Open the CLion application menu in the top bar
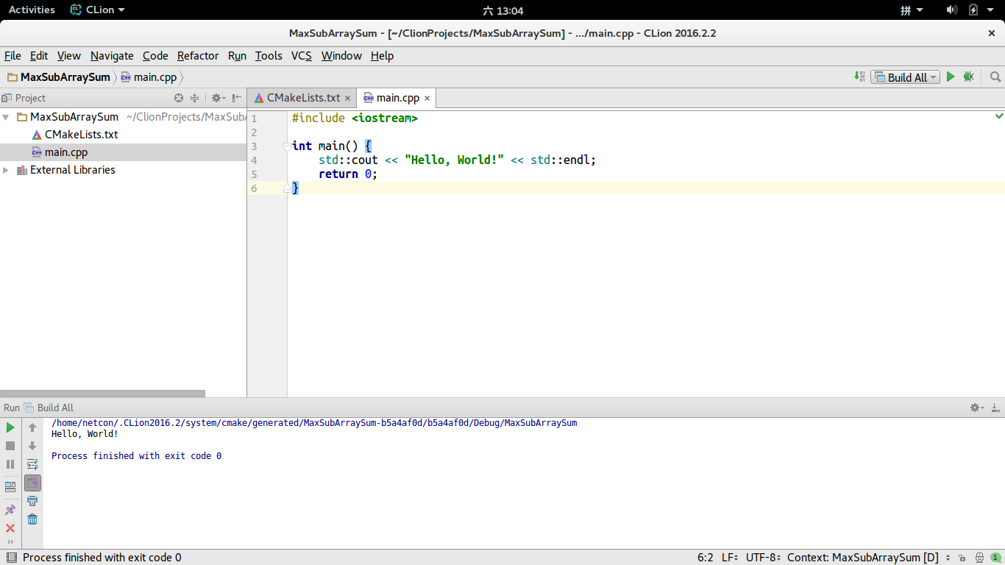This screenshot has width=1005, height=565. point(97,10)
